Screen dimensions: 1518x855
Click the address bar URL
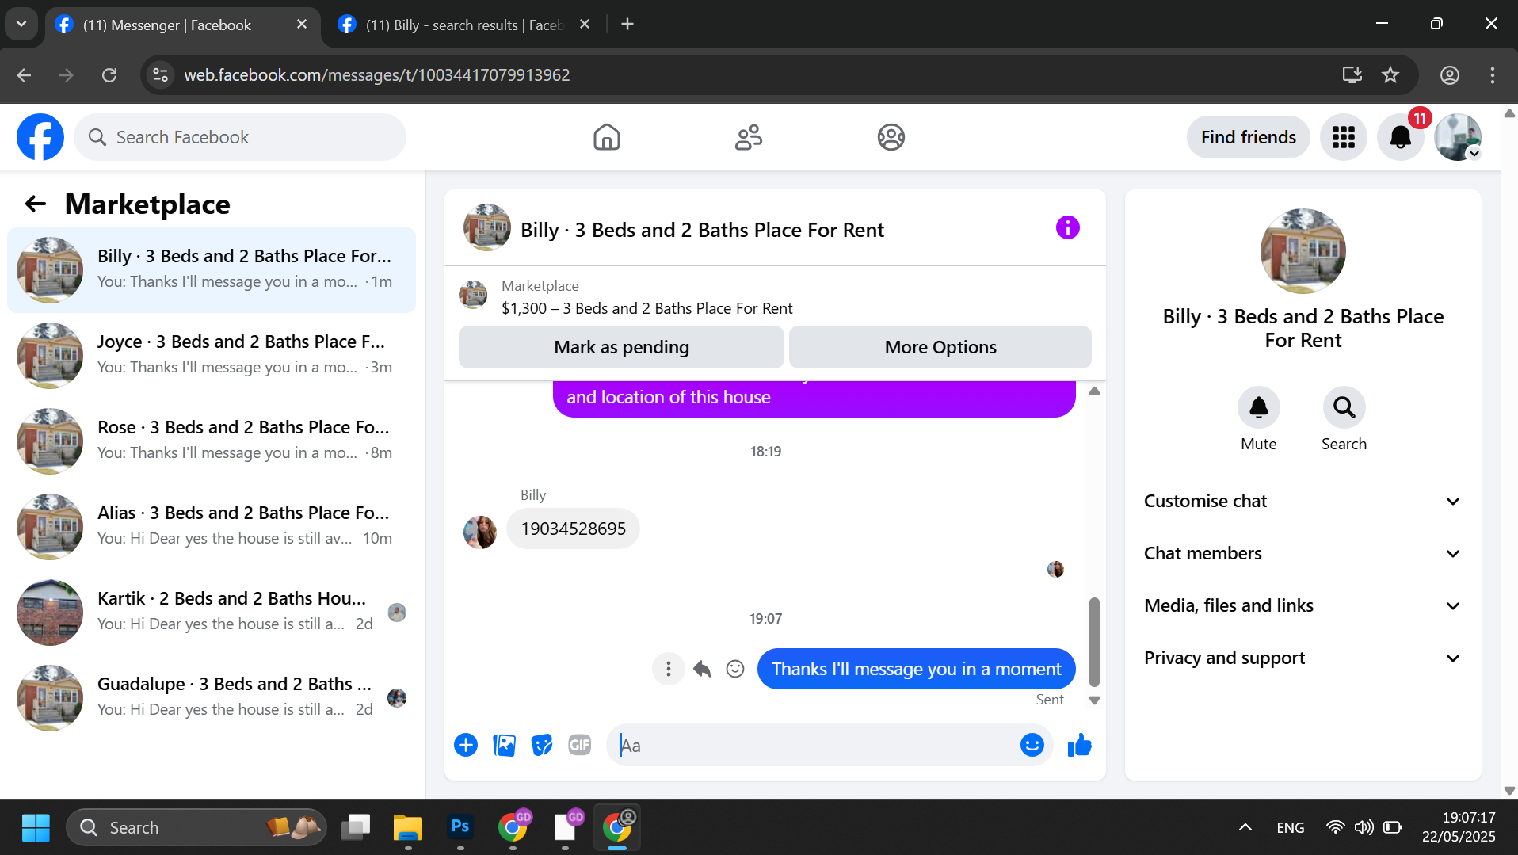coord(376,74)
